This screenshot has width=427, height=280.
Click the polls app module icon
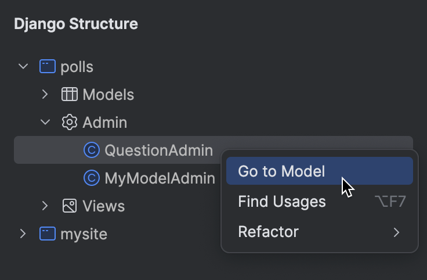pyautogui.click(x=47, y=66)
